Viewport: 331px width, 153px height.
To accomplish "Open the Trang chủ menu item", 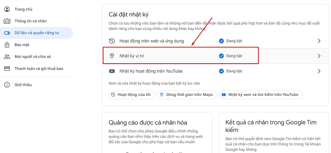I will pyautogui.click(x=36, y=9).
